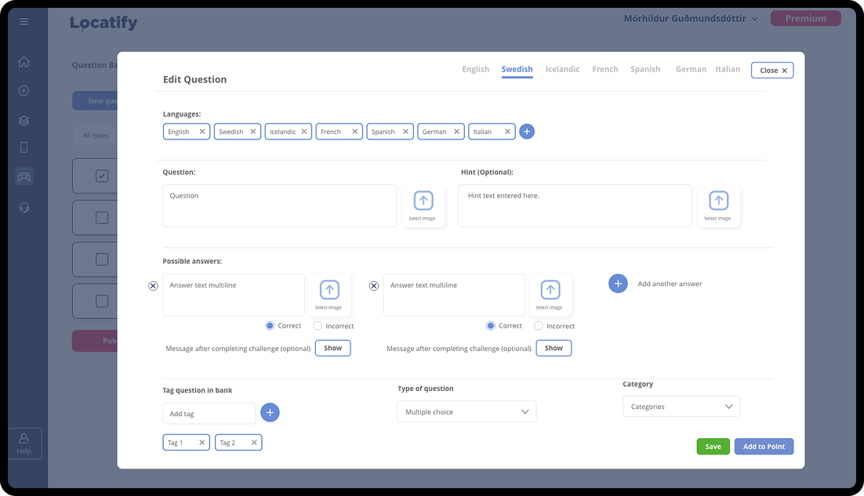
Task: Mark first answer as Incorrect
Action: click(318, 326)
